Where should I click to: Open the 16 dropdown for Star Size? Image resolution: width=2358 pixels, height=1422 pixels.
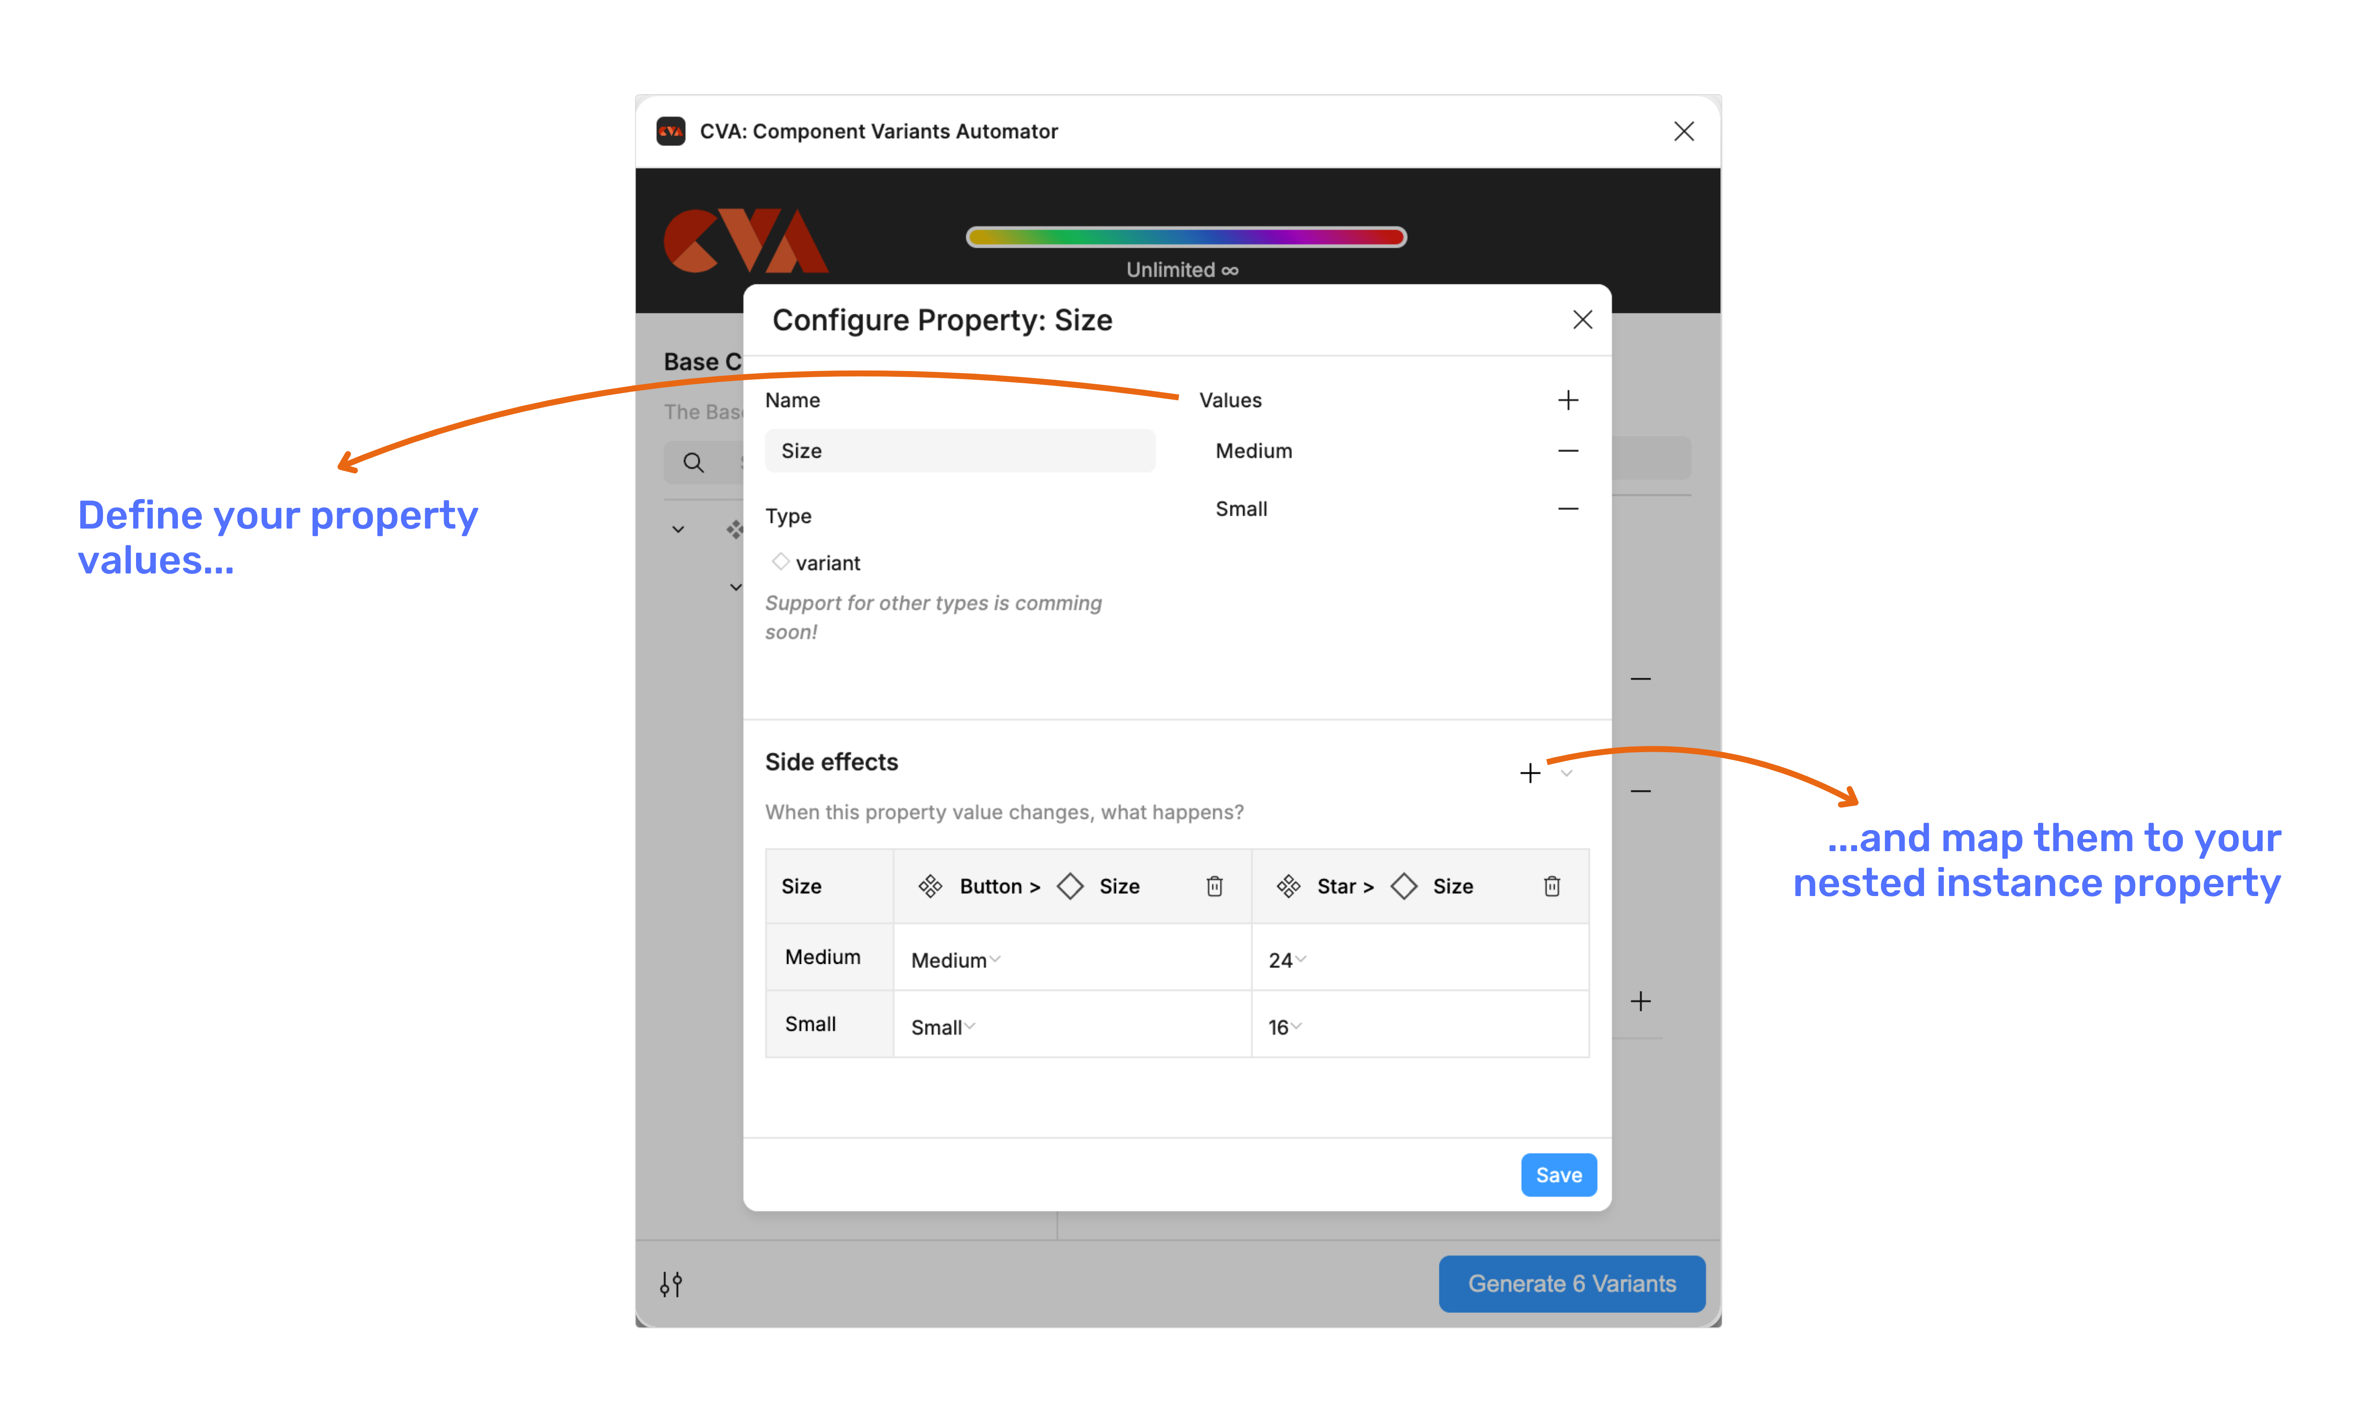pyautogui.click(x=1284, y=1027)
